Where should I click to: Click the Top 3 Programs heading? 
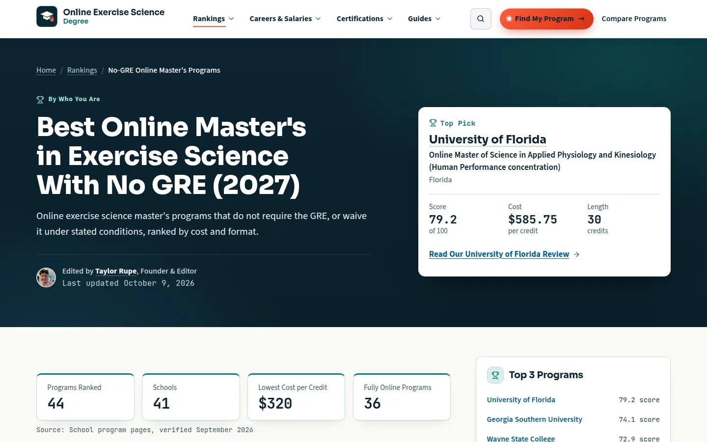point(546,375)
